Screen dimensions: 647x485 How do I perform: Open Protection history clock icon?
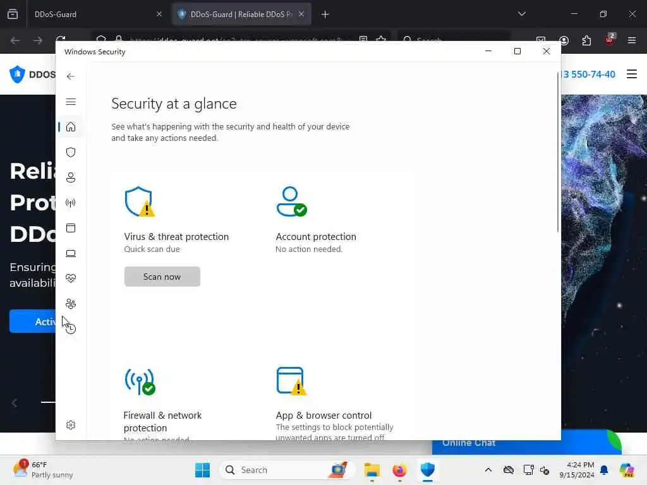pos(71,328)
